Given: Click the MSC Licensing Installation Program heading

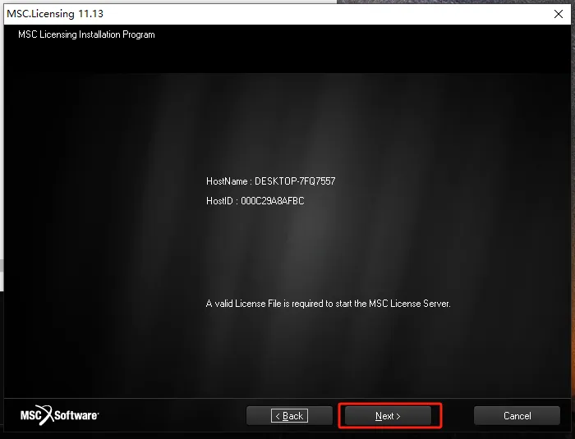Looking at the screenshot, I should [86, 34].
